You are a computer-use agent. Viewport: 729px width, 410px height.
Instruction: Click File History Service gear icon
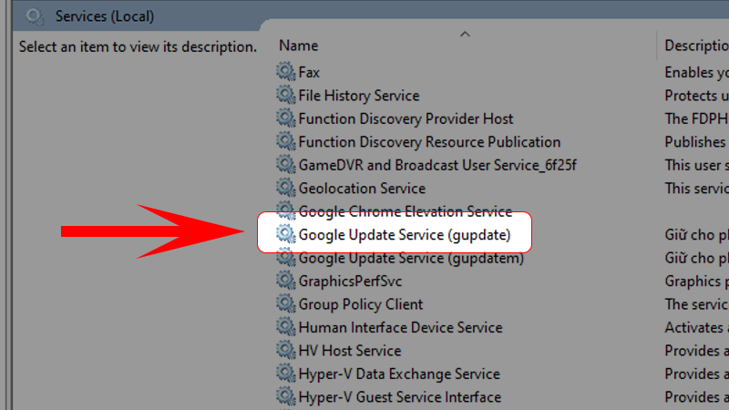click(x=286, y=96)
